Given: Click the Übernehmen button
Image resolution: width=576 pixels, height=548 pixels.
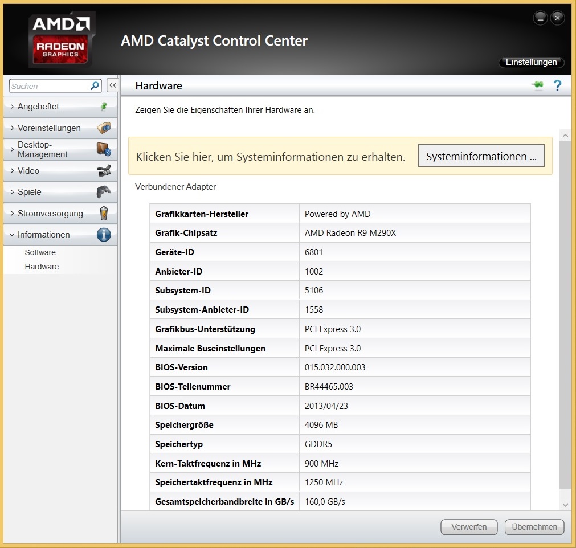Looking at the screenshot, I should (534, 527).
